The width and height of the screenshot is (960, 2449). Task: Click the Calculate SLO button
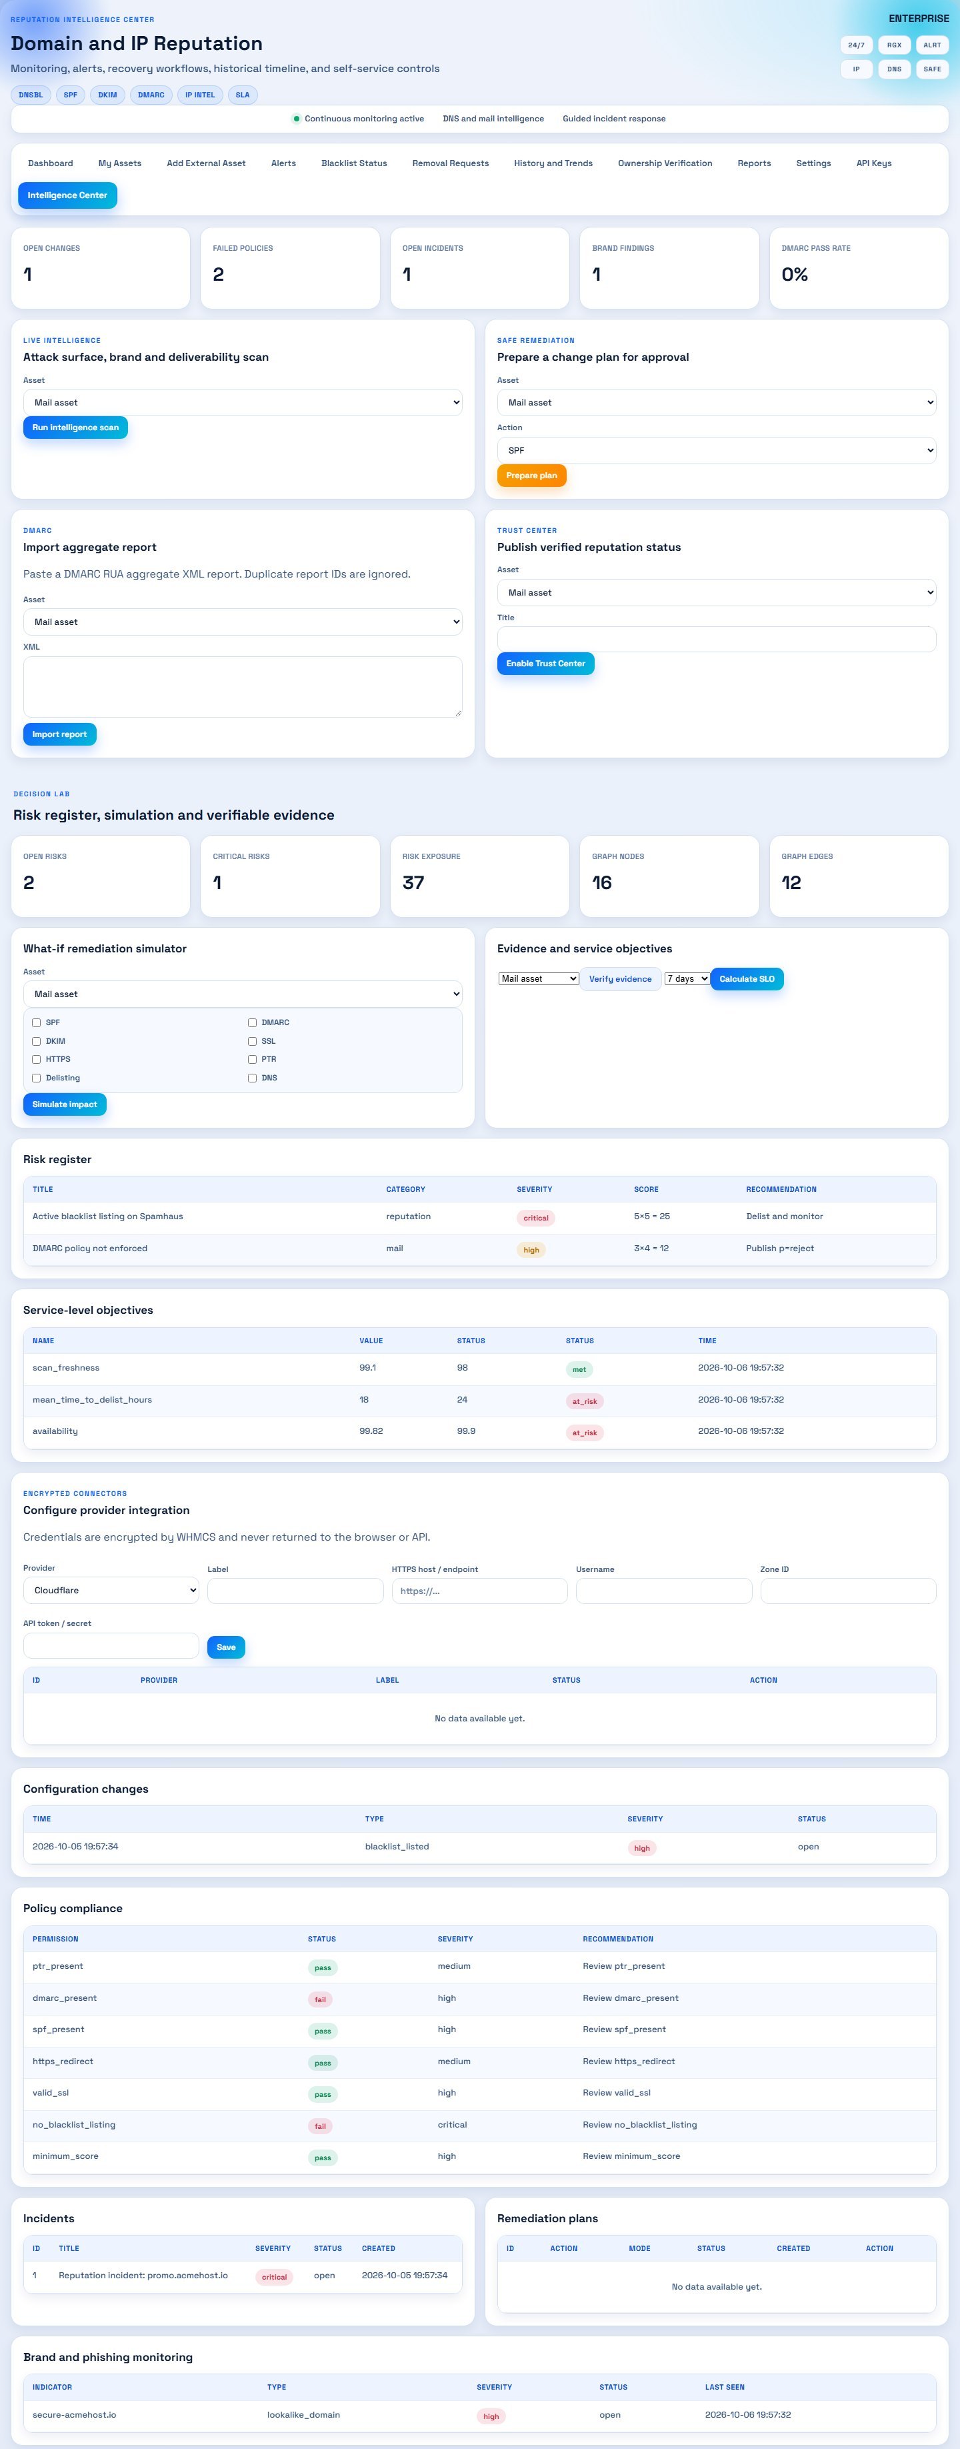tap(747, 979)
